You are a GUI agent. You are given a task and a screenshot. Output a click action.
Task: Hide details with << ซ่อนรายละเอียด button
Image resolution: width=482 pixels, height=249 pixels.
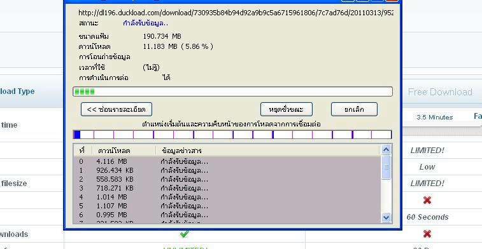point(116,109)
